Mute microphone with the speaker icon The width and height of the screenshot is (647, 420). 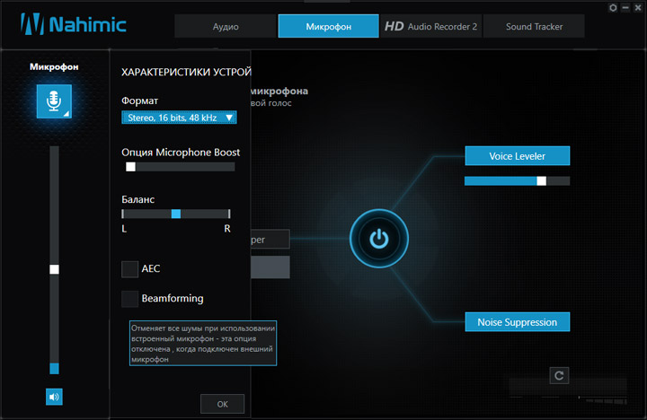pos(54,397)
